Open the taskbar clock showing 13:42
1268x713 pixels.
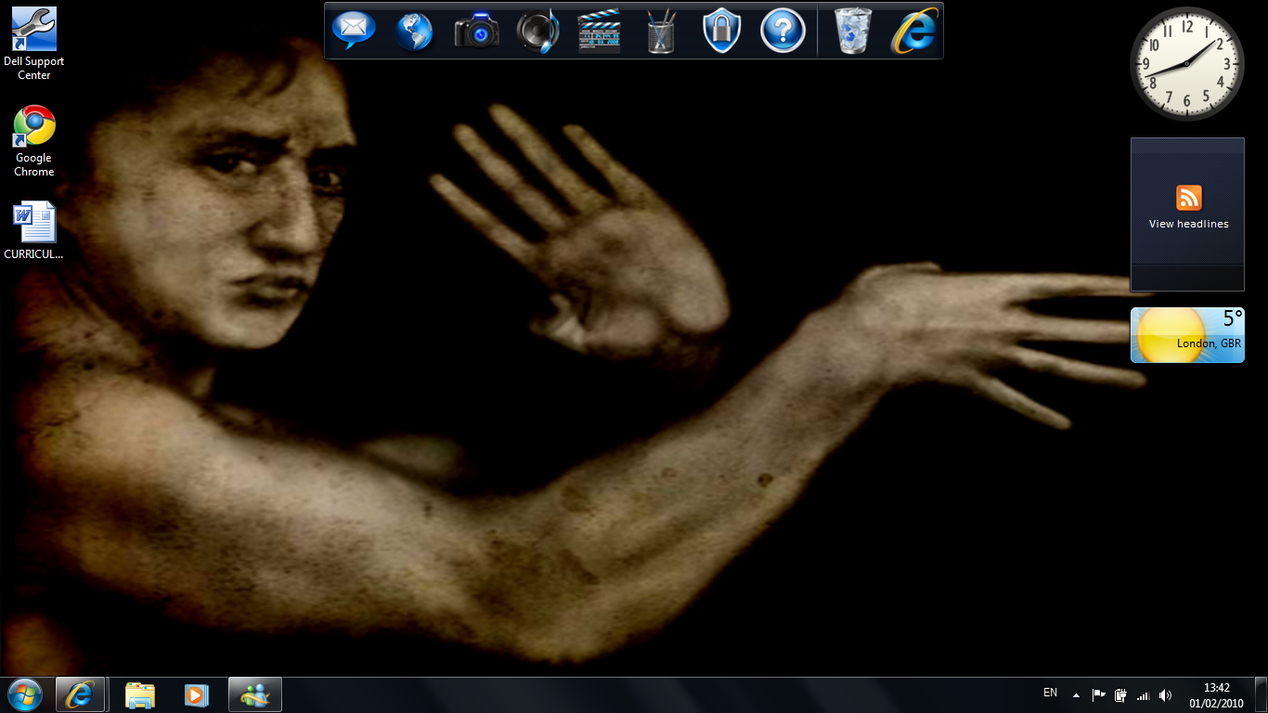point(1216,695)
